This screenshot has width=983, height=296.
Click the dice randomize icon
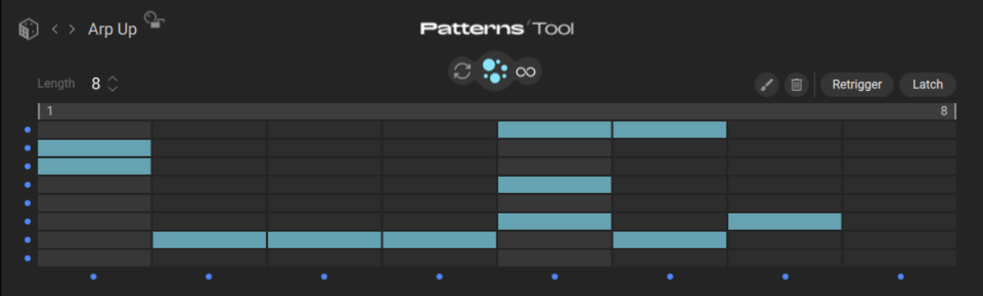(28, 29)
